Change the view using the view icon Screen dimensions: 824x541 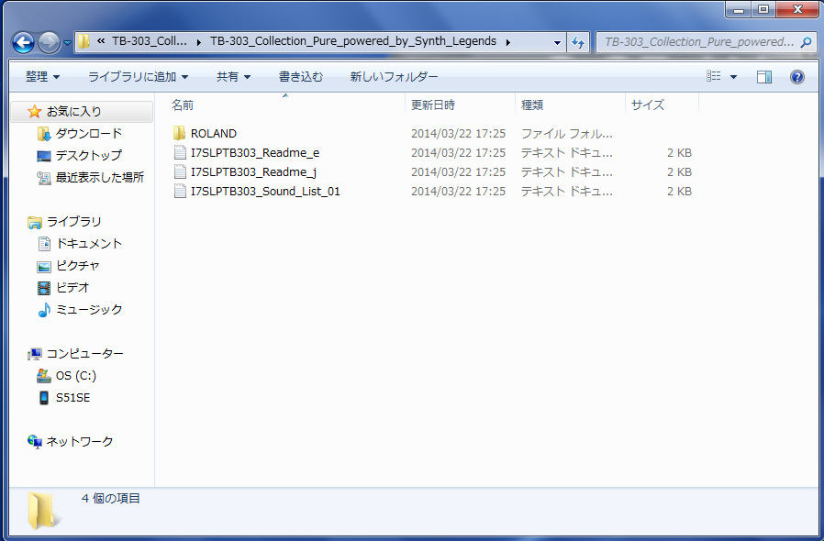713,76
